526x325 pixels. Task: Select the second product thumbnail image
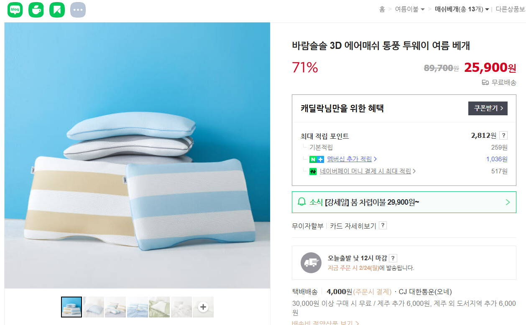coord(93,307)
